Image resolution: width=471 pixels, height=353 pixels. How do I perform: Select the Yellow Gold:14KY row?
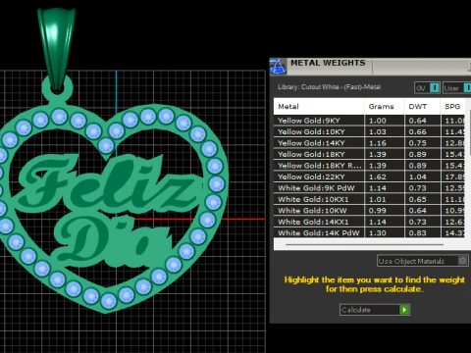click(x=369, y=143)
